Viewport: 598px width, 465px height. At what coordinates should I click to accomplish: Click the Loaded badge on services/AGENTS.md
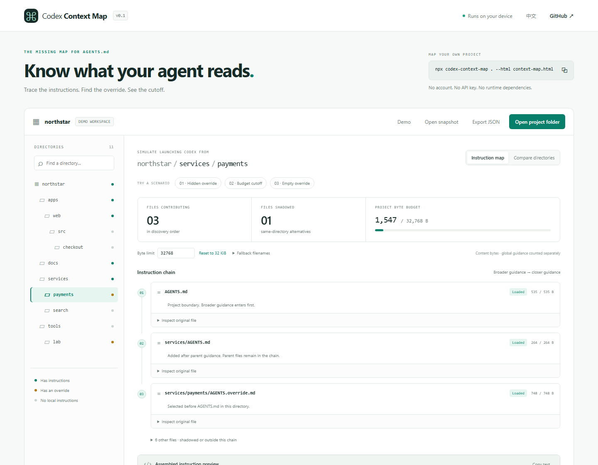(518, 343)
